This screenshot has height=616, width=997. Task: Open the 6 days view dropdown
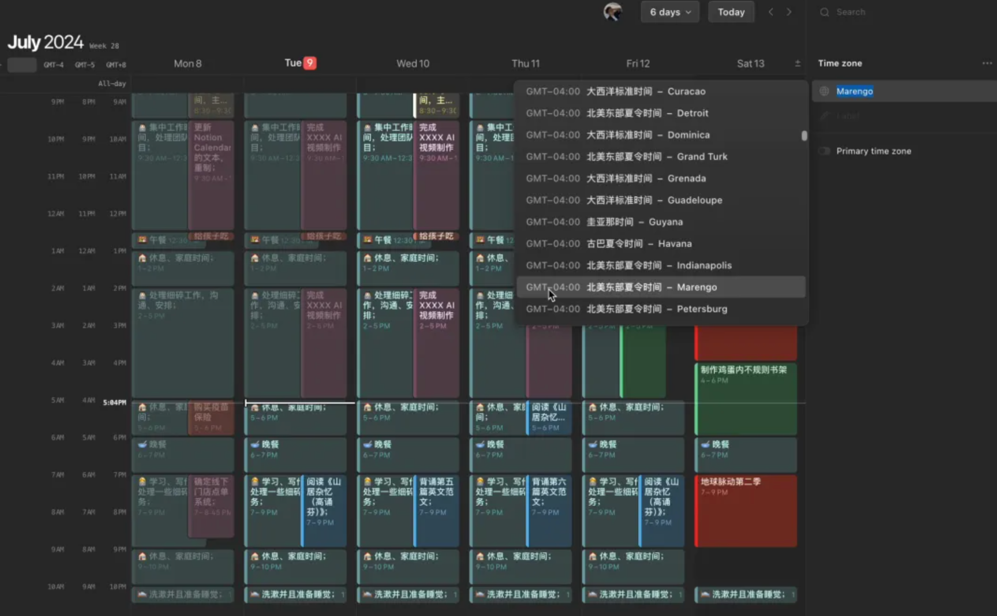tap(669, 12)
